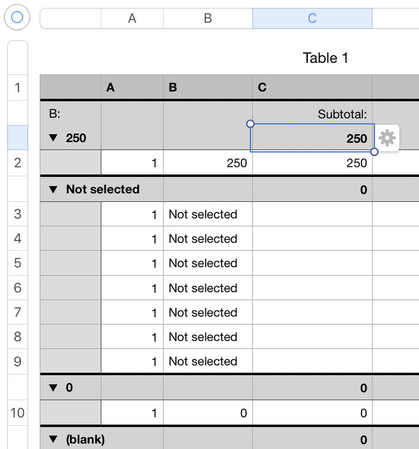Select row 2 header
Screen dimensions: 419x449
click(17, 163)
